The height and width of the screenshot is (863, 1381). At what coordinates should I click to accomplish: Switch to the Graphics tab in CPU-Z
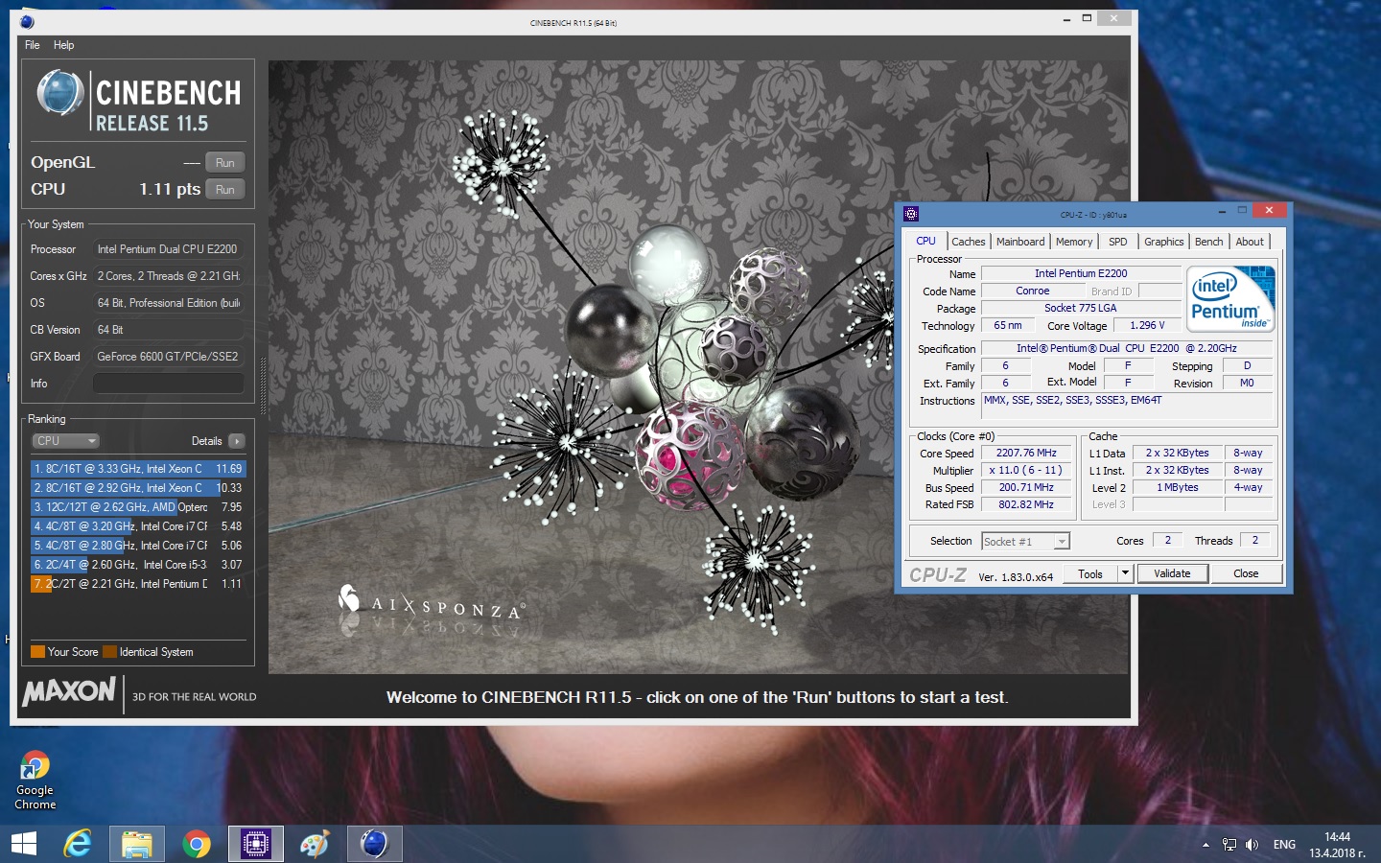(x=1164, y=242)
